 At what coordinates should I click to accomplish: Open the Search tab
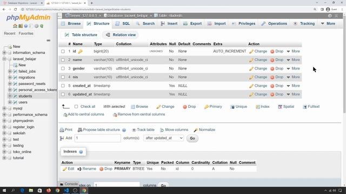(x=145, y=24)
